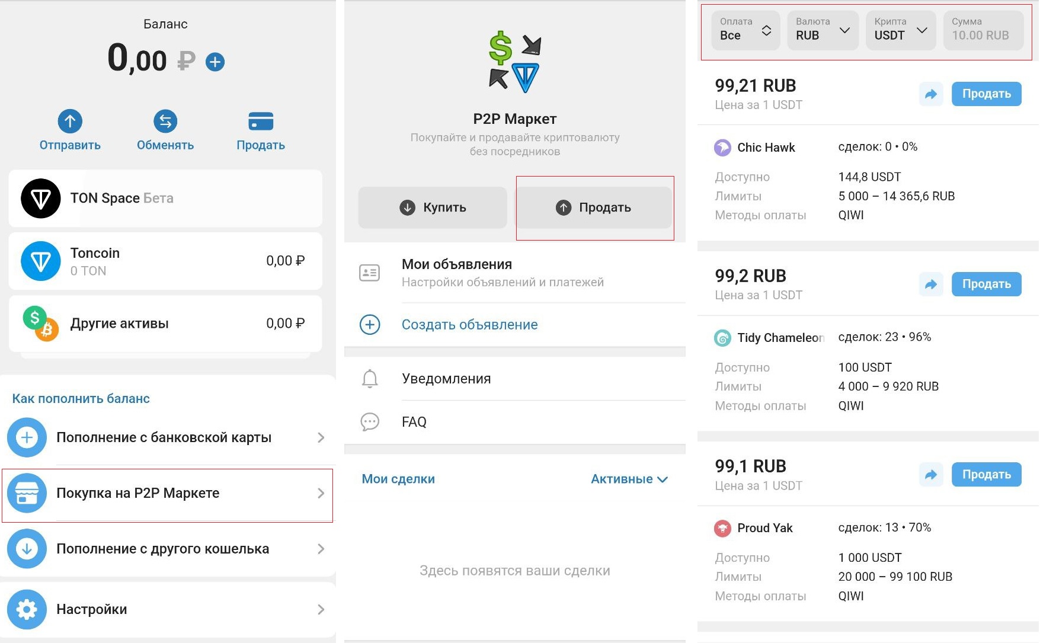Tap Proud Yak avatar icon
Screen dimensions: 1040x643
[722, 528]
